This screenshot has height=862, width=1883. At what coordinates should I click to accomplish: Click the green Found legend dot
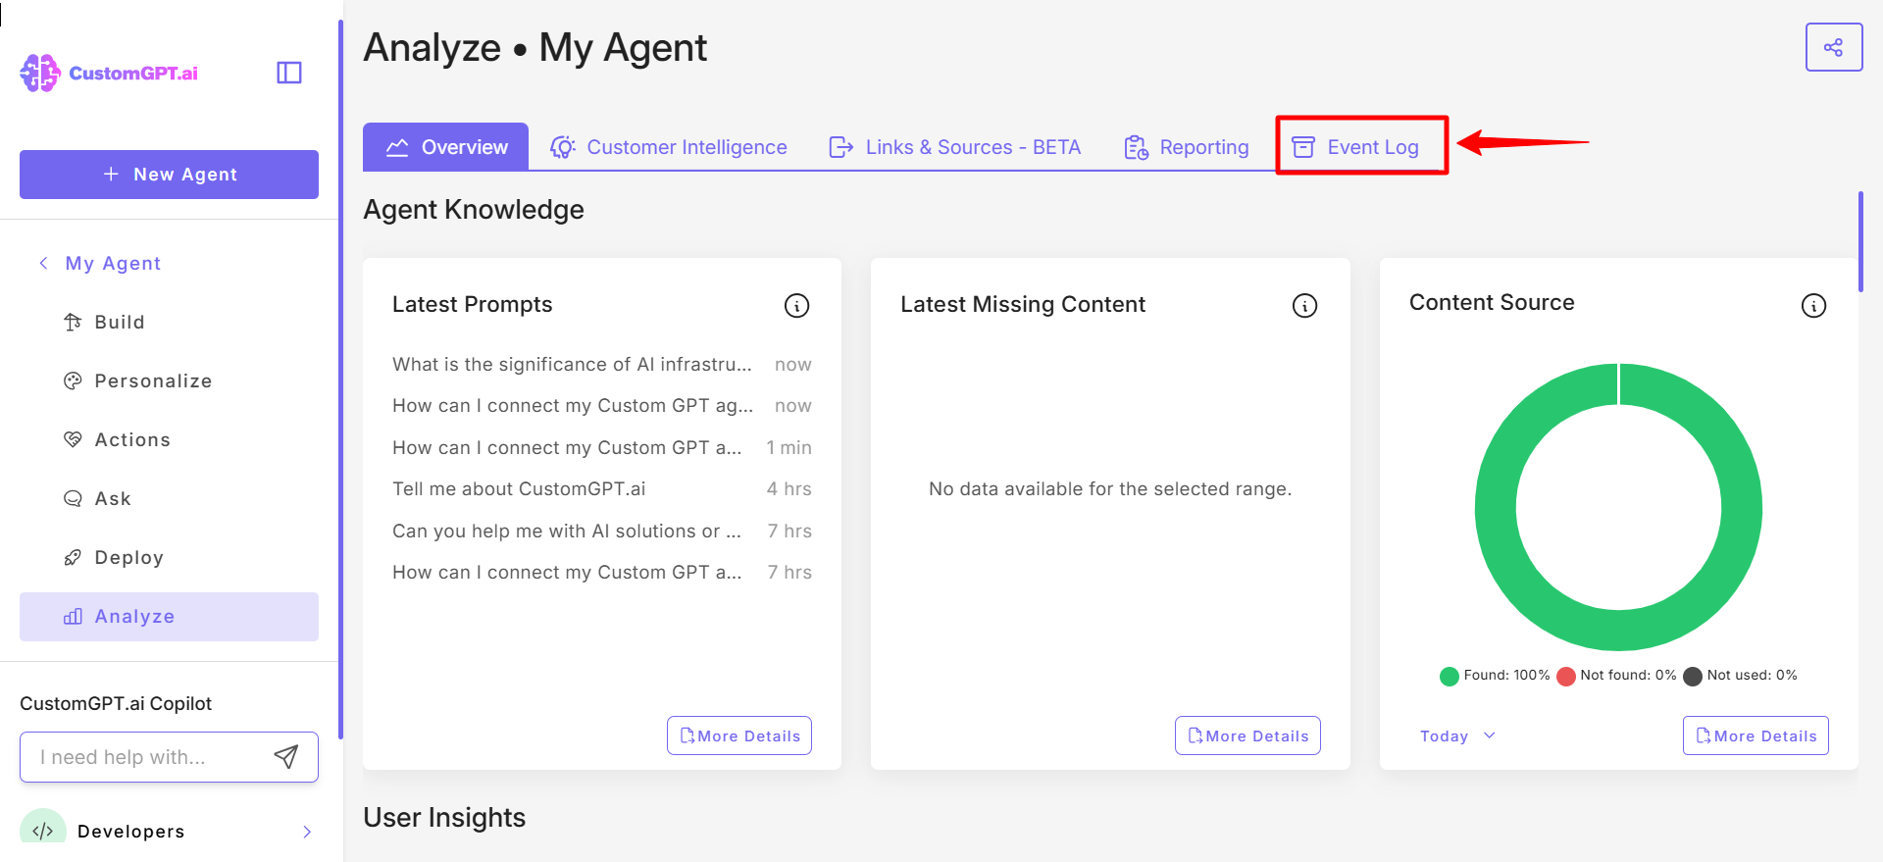[1449, 676]
